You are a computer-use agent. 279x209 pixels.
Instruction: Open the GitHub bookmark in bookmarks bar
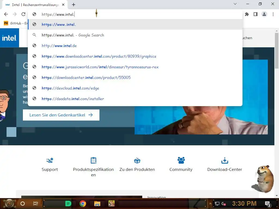point(16,23)
